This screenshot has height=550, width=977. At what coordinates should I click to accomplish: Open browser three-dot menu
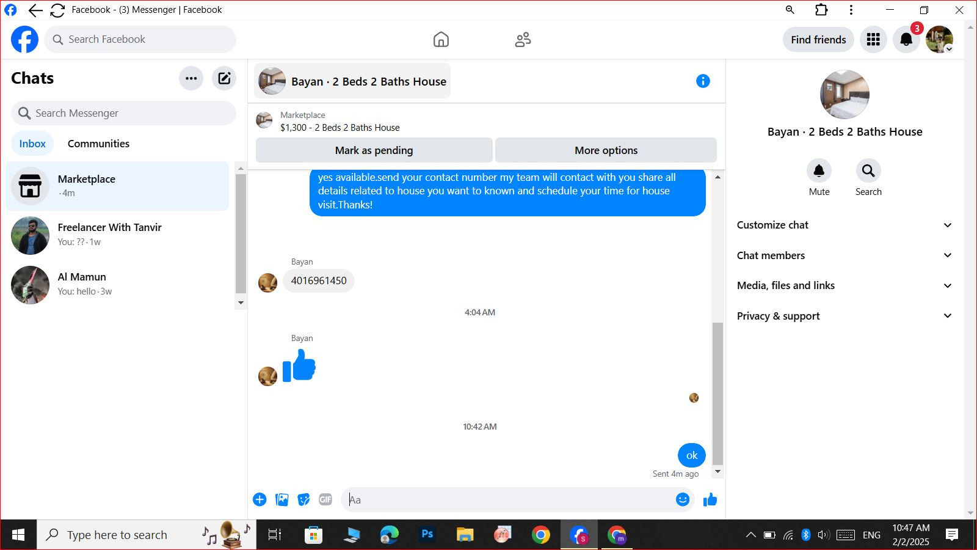click(851, 10)
